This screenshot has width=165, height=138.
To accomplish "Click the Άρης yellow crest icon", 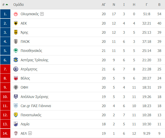I will click(16, 32).
